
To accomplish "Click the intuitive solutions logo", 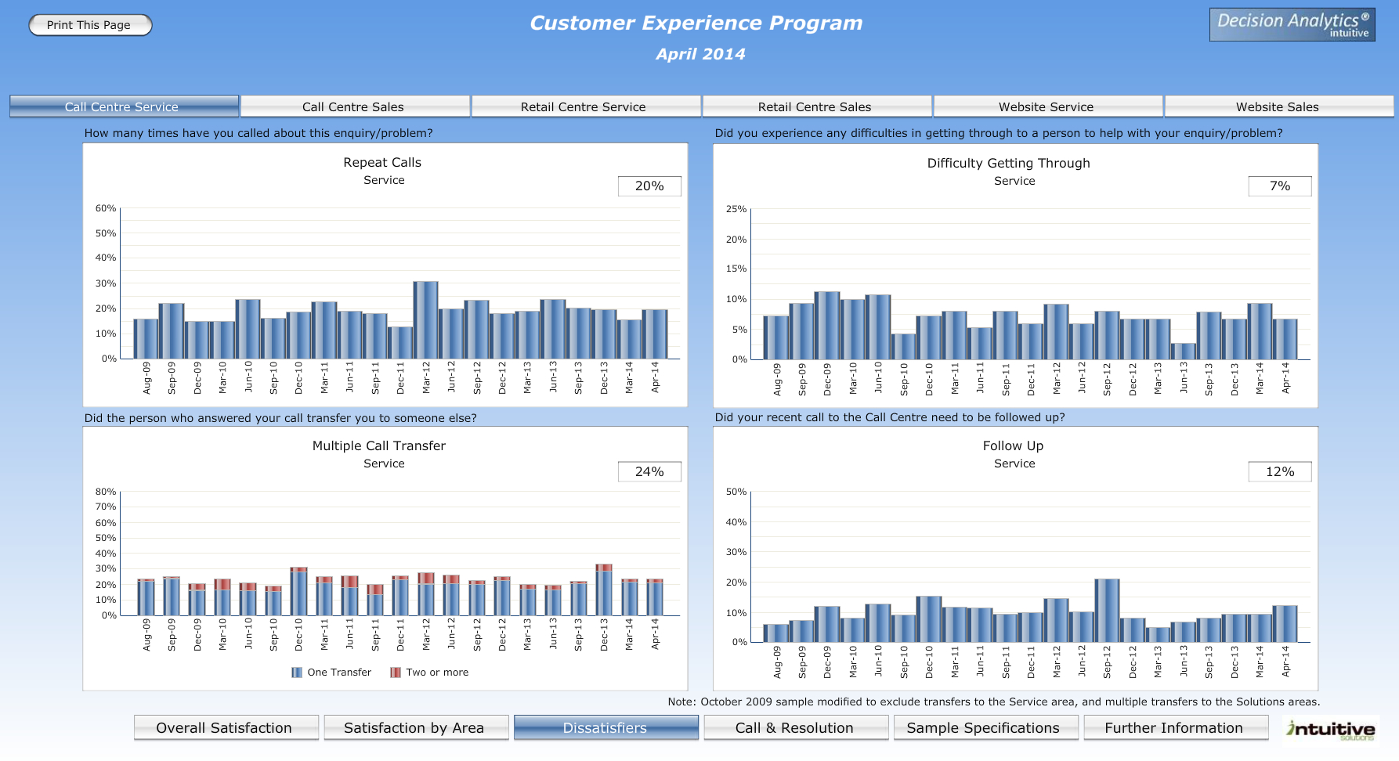I will (1329, 730).
